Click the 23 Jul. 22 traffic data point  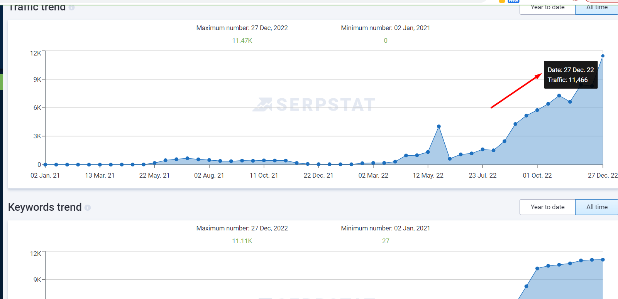click(x=483, y=149)
